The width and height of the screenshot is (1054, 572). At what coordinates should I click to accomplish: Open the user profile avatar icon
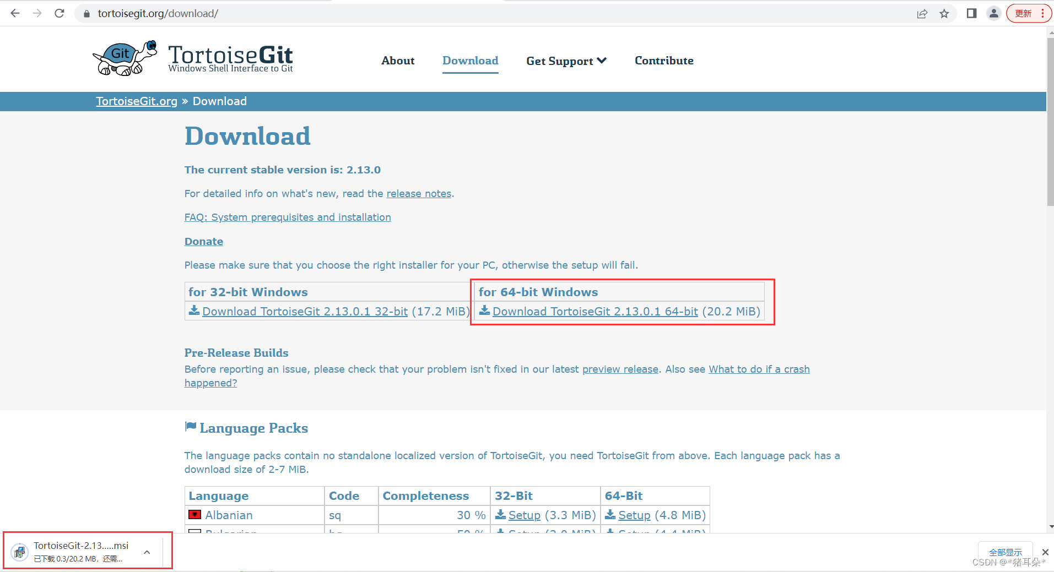point(993,13)
